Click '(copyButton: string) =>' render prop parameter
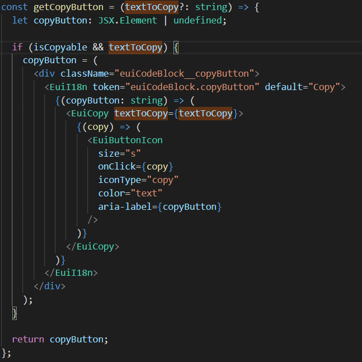This screenshot has width=362, height=362. coord(123,100)
